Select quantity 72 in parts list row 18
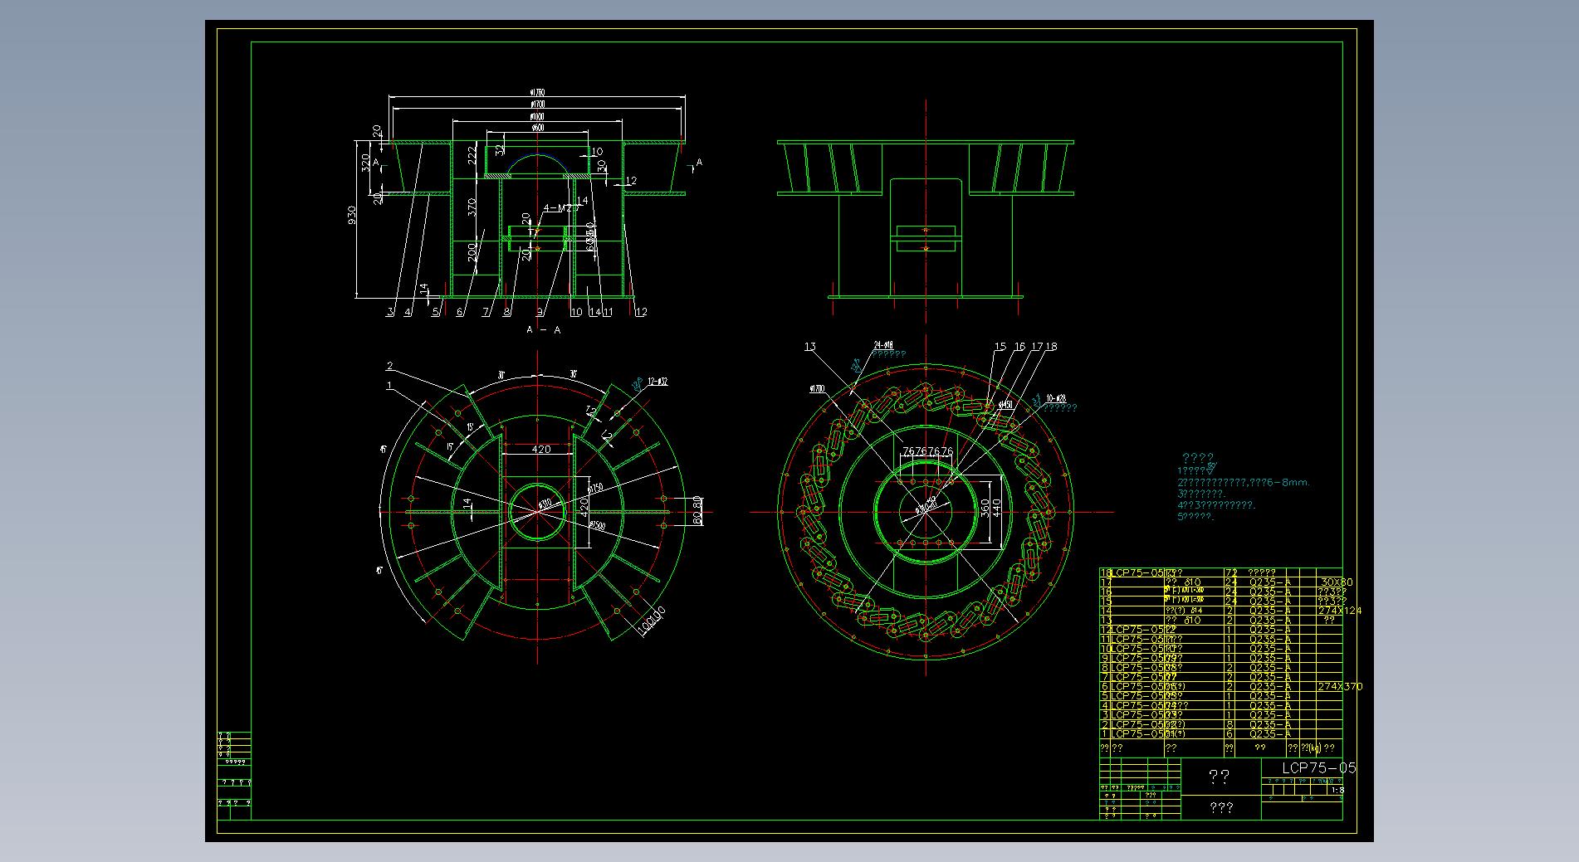1579x862 pixels. click(x=1231, y=573)
